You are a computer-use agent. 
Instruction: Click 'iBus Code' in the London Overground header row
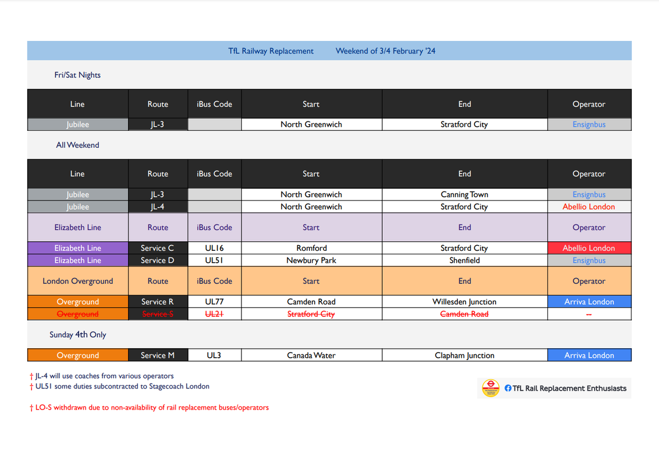214,281
